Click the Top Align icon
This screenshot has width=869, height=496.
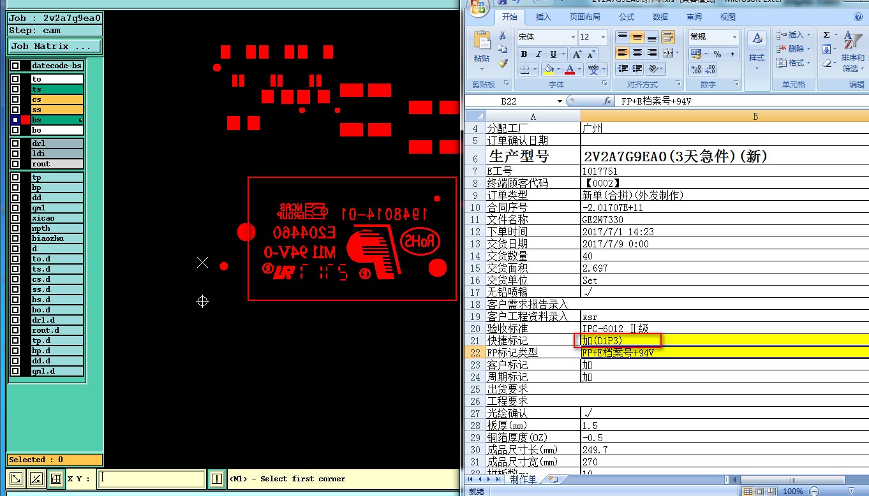click(x=622, y=36)
